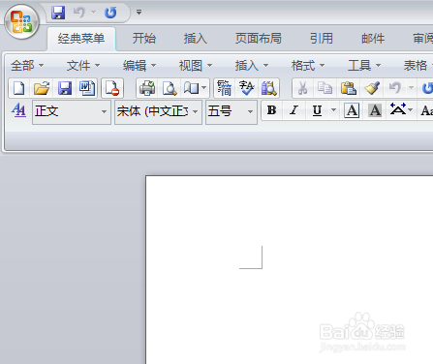This screenshot has width=433, height=364.
Task: Open the 格式 classic menu
Action: 308,66
